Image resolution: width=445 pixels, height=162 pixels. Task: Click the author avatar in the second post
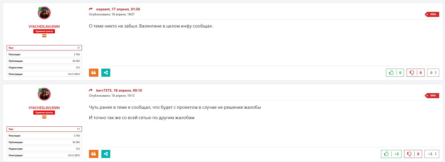[44, 94]
